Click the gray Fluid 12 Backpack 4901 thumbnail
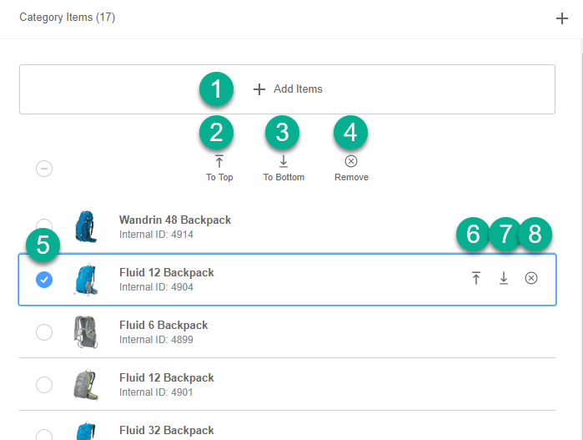This screenshot has width=583, height=440. coord(86,385)
